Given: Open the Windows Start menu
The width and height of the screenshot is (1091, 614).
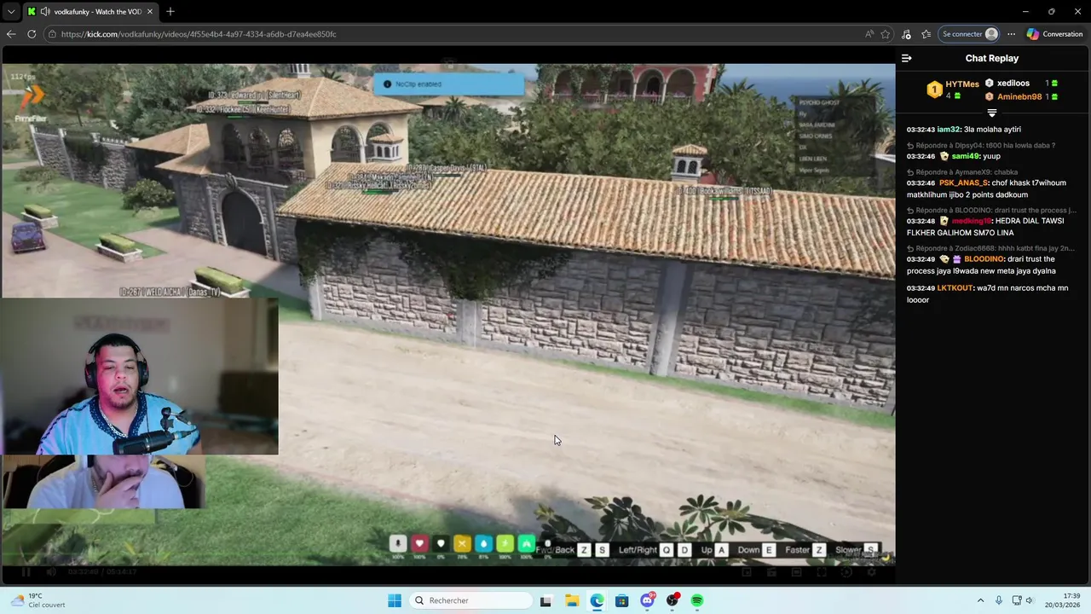Looking at the screenshot, I should coord(395,600).
